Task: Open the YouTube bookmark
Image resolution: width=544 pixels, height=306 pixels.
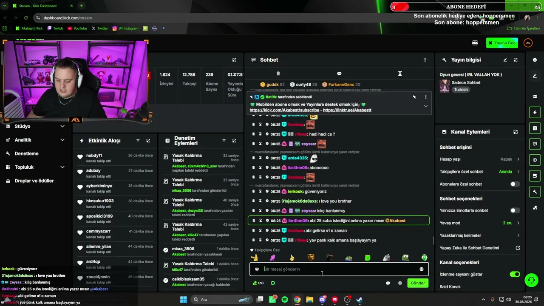Action: (x=77, y=28)
